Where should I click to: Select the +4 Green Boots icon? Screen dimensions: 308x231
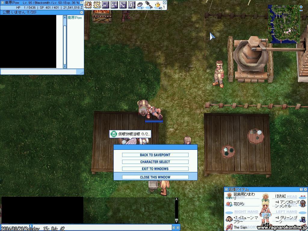(303, 220)
